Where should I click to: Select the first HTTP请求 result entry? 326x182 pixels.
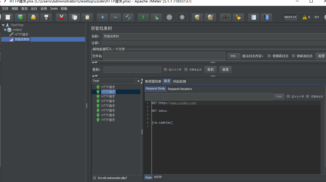coord(108,87)
